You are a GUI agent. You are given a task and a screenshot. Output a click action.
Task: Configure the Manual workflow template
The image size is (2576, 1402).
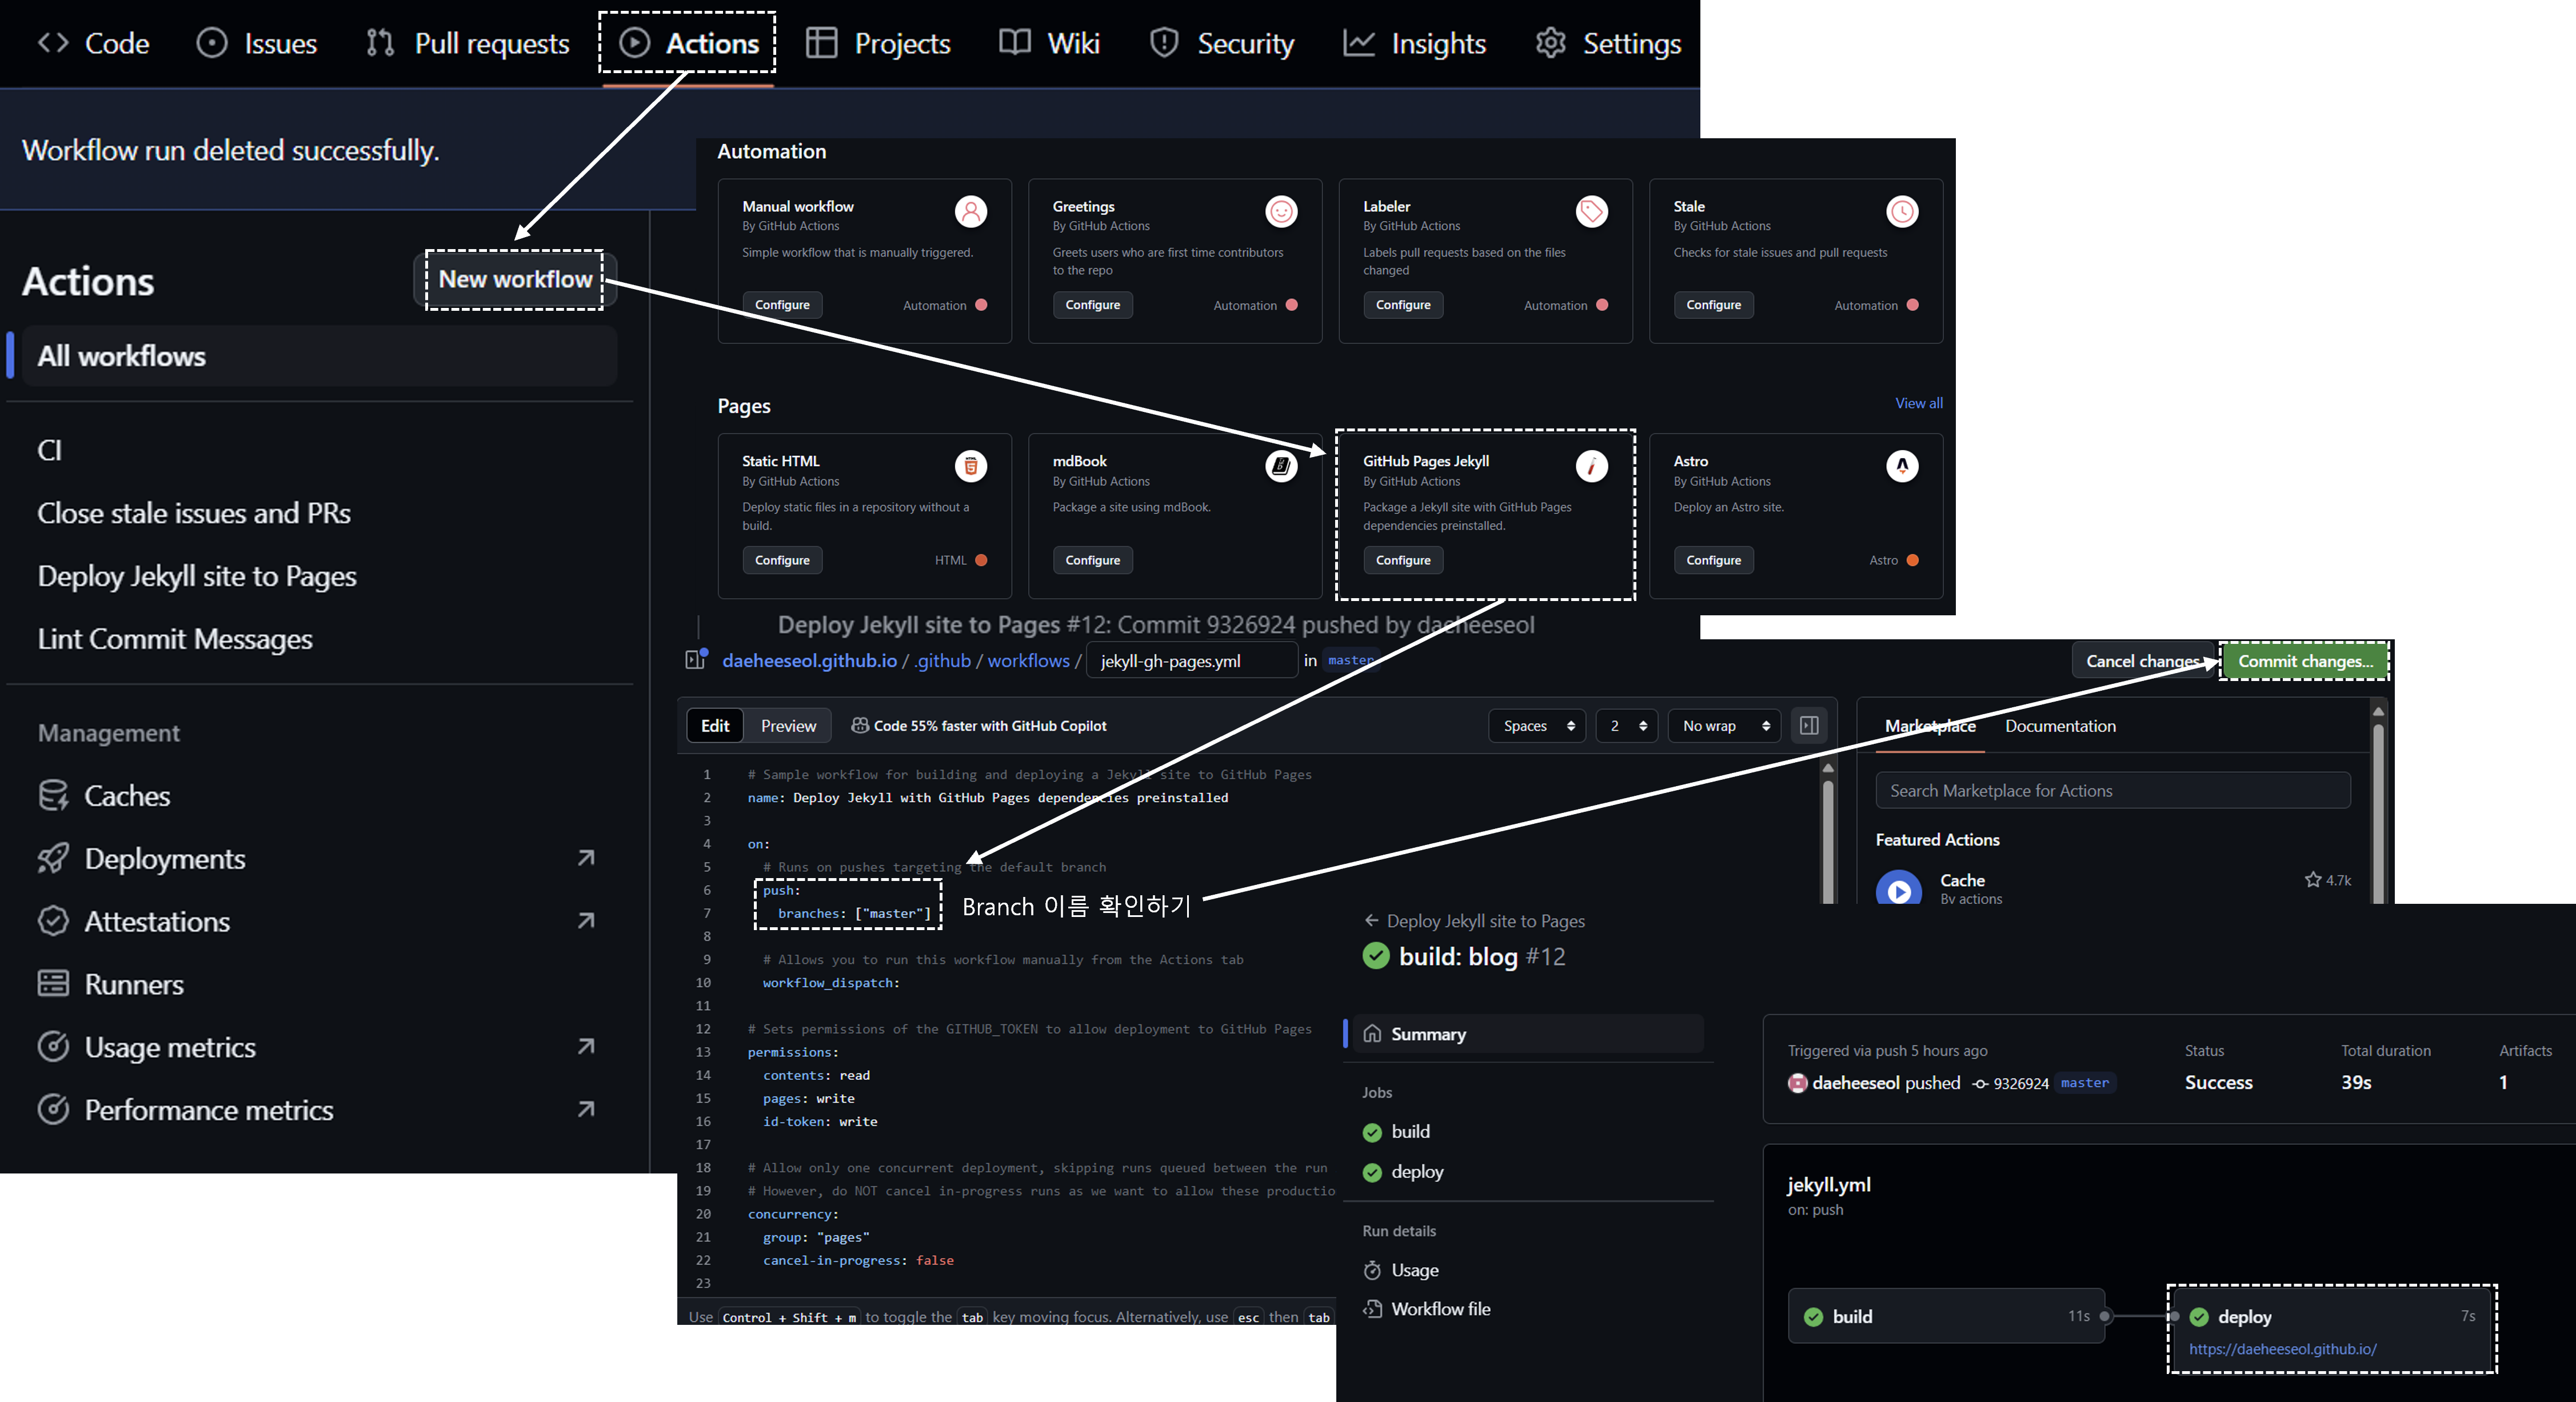(x=782, y=305)
